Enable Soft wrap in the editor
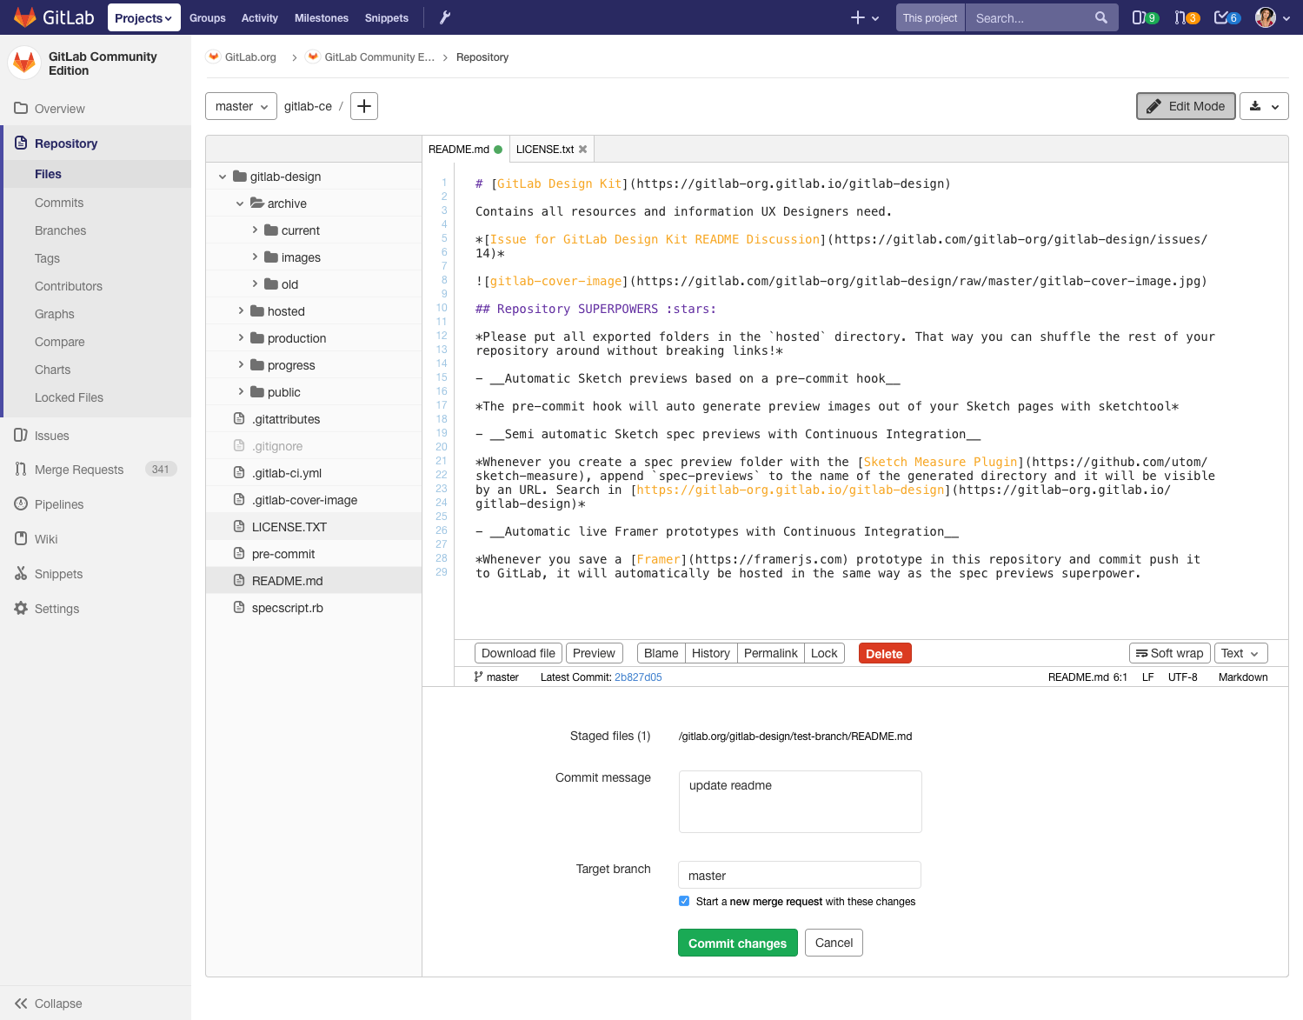 pyautogui.click(x=1169, y=653)
